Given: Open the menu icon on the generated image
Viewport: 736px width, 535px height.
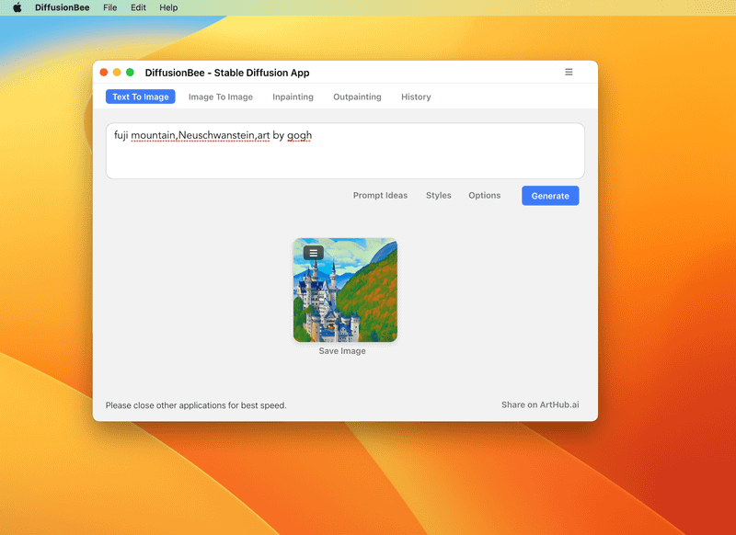Looking at the screenshot, I should (x=314, y=253).
